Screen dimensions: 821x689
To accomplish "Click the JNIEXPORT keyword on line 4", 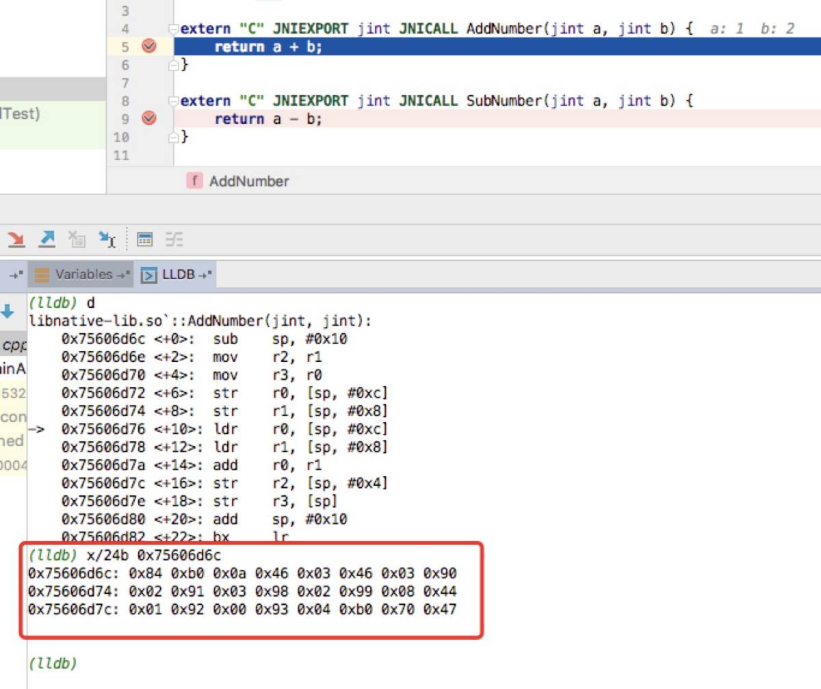I will [310, 29].
